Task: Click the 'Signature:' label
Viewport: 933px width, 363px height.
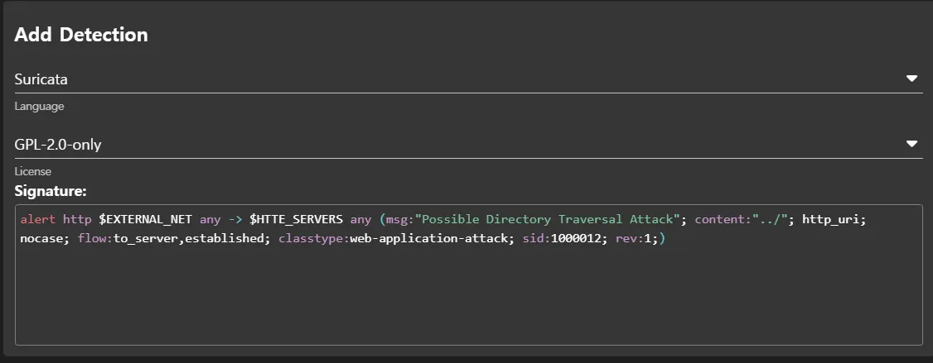Action: 51,191
